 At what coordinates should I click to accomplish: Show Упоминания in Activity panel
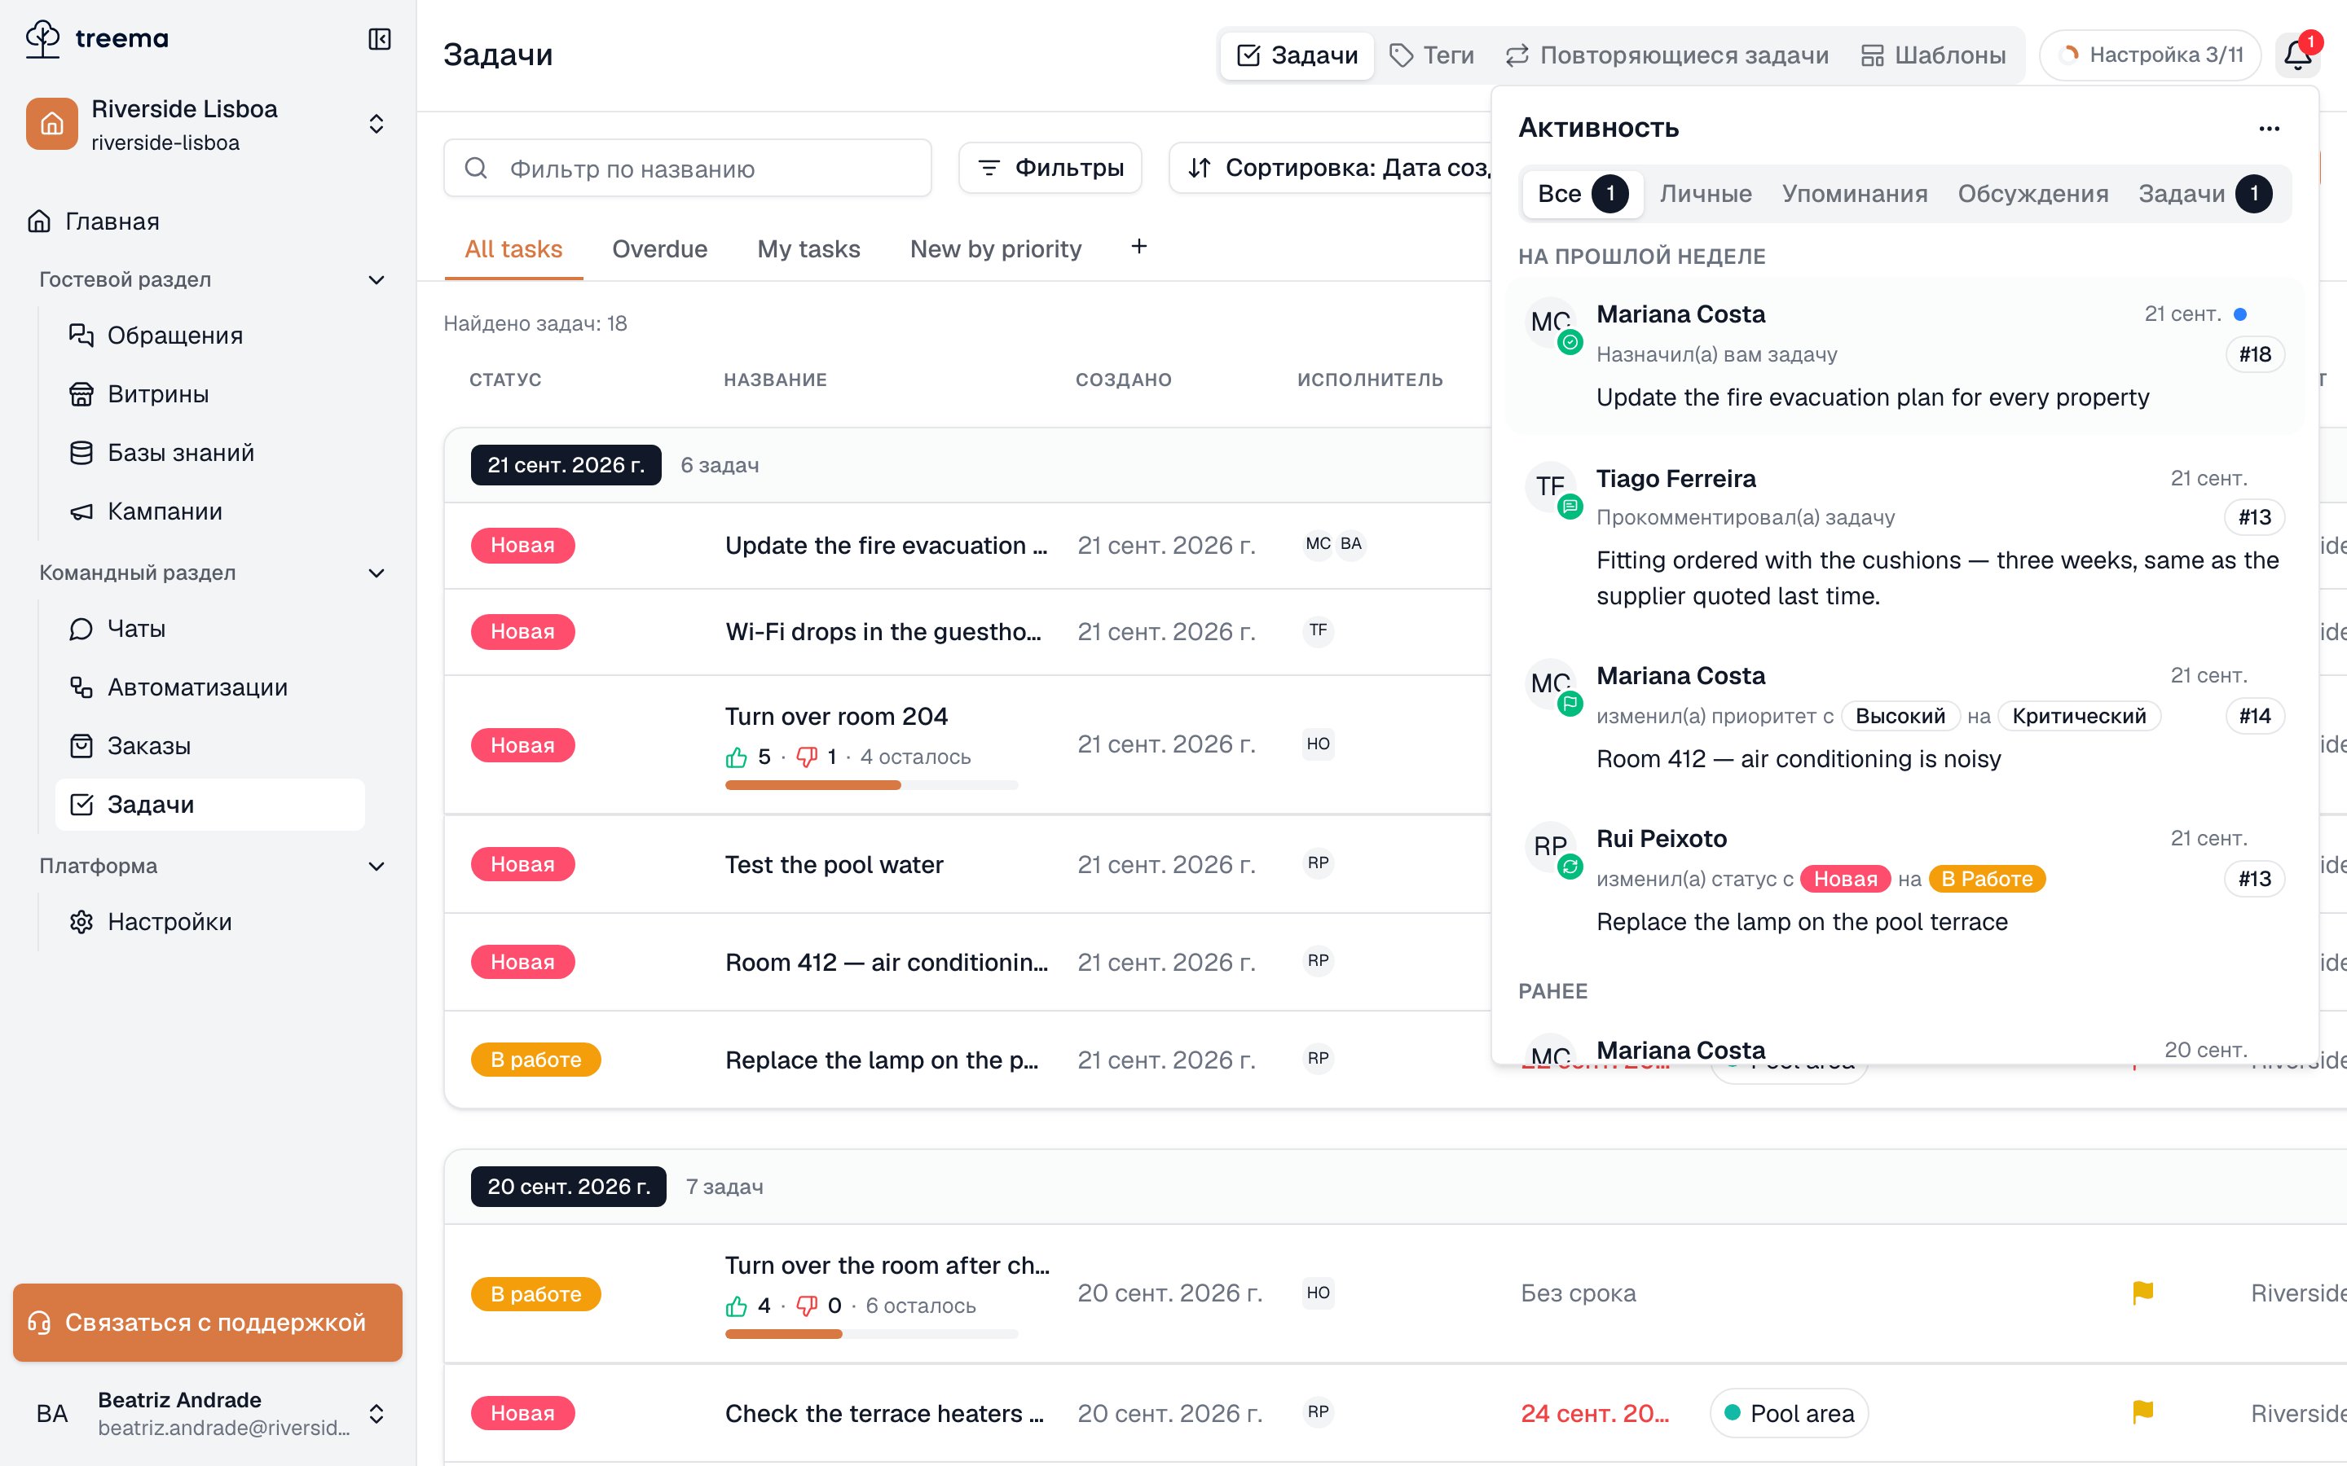click(1854, 194)
